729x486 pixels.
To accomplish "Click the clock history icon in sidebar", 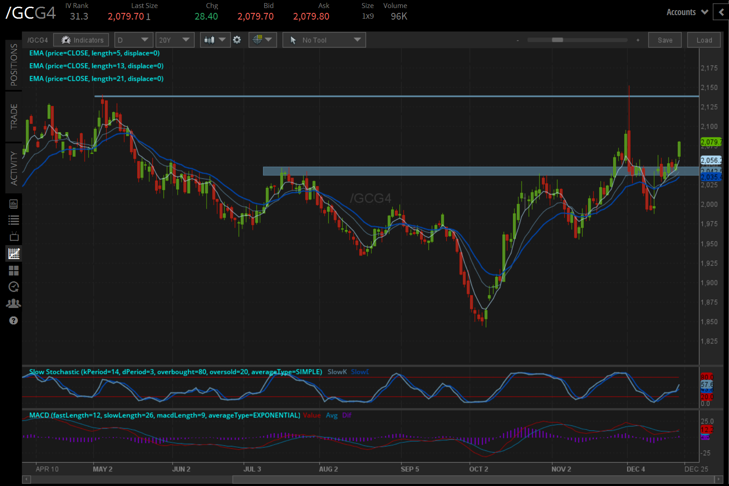I will pos(14,287).
